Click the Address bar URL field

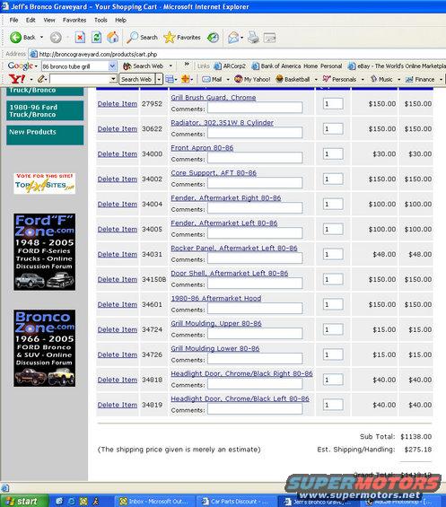(x=236, y=54)
